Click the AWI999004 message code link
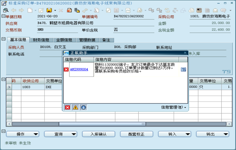236x150 pixels. 79,70
